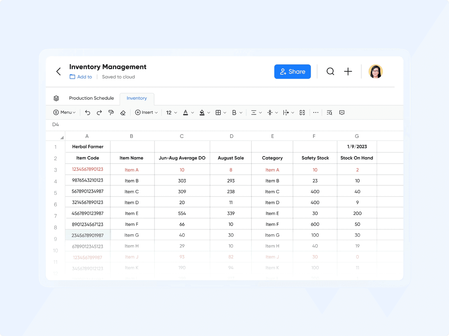Expand the vertical align dropdown arrow
This screenshot has width=449, height=336.
tap(276, 113)
